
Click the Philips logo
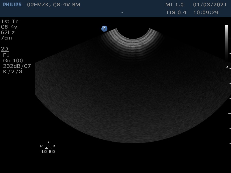tap(12, 5)
